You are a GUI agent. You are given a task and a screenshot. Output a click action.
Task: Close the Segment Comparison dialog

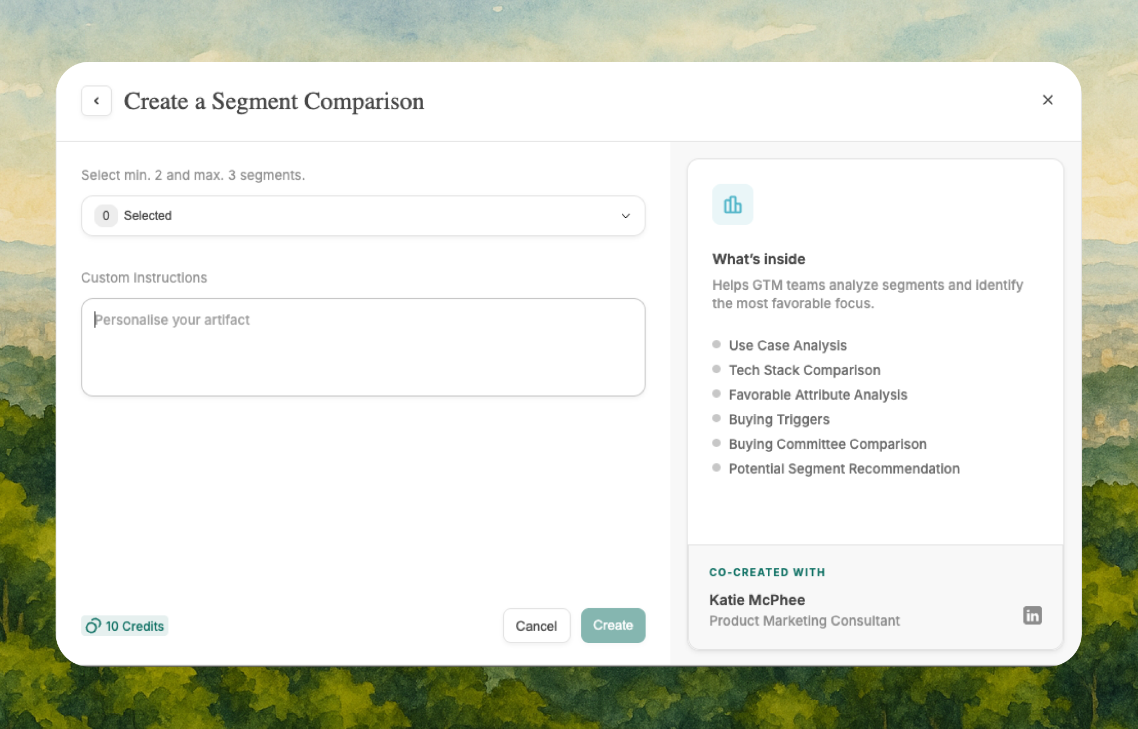[x=1047, y=100]
